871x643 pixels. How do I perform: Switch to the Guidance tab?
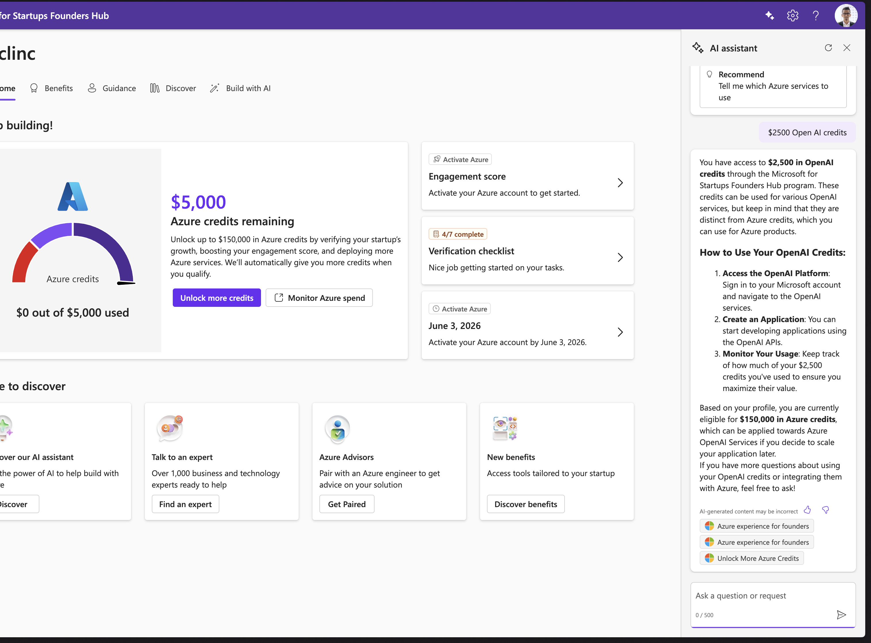112,88
